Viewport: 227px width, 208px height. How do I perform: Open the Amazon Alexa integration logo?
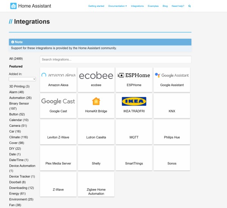pos(58,75)
